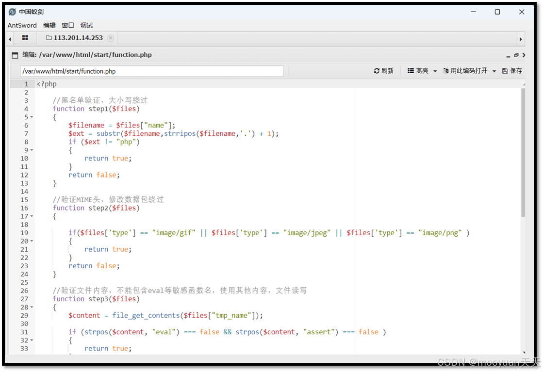Collapse code fold at line 9

(32, 150)
